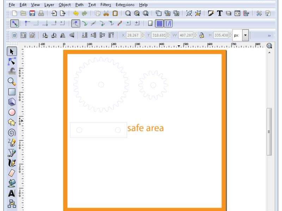Paste from clipboard

click(x=115, y=13)
